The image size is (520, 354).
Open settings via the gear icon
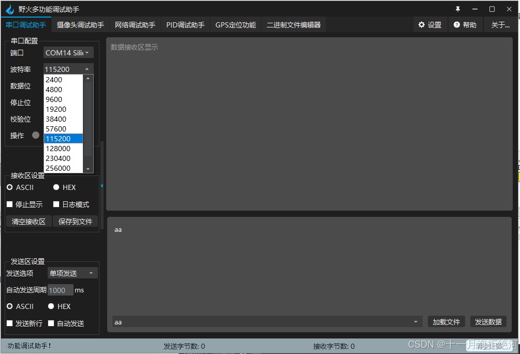coord(422,24)
